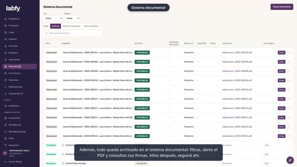Open the assistant floating sparkle button

[290, 160]
